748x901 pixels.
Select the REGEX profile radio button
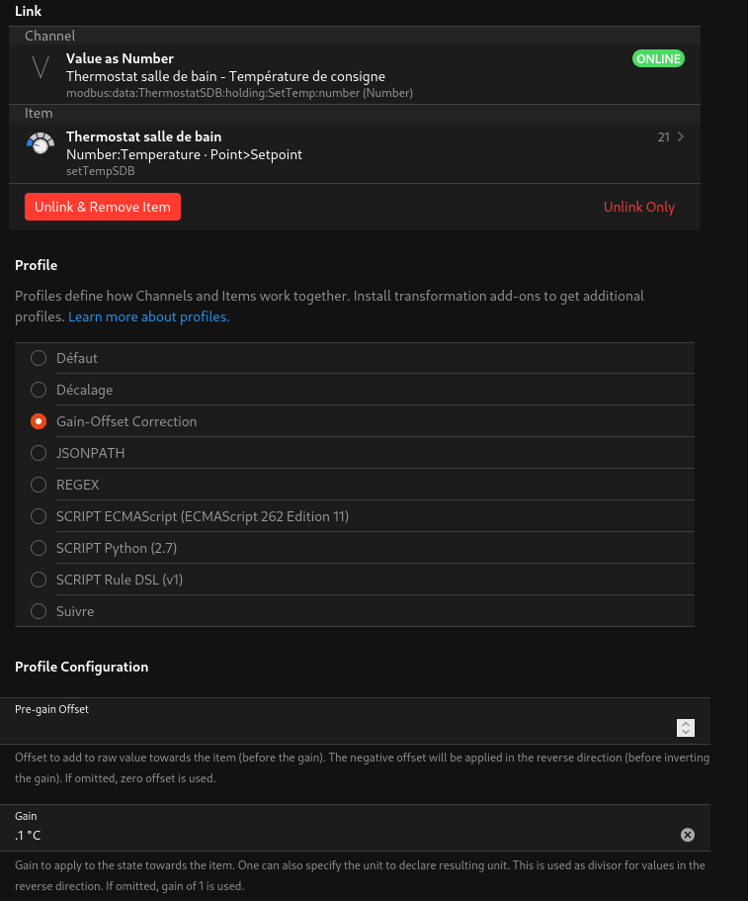tap(39, 485)
